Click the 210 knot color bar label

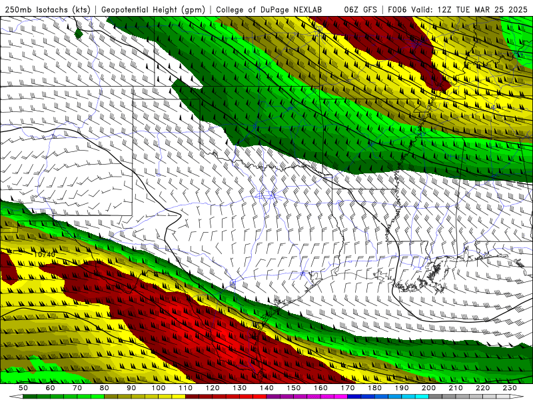click(456, 388)
